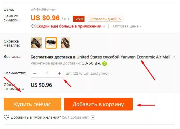180x129 pixels.
Task: Increase quantity with the plus button
Action: click(59, 73)
